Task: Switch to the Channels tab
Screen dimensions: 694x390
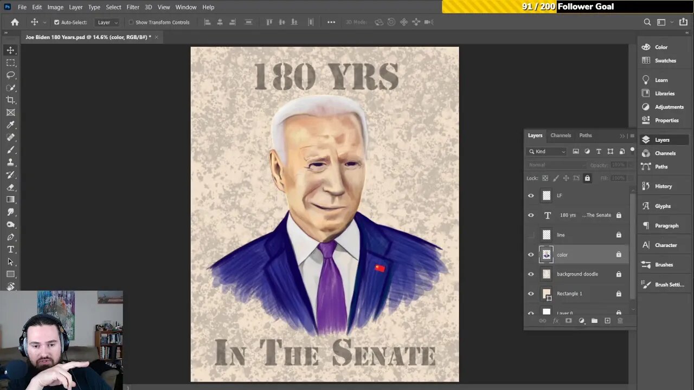Action: coord(561,135)
